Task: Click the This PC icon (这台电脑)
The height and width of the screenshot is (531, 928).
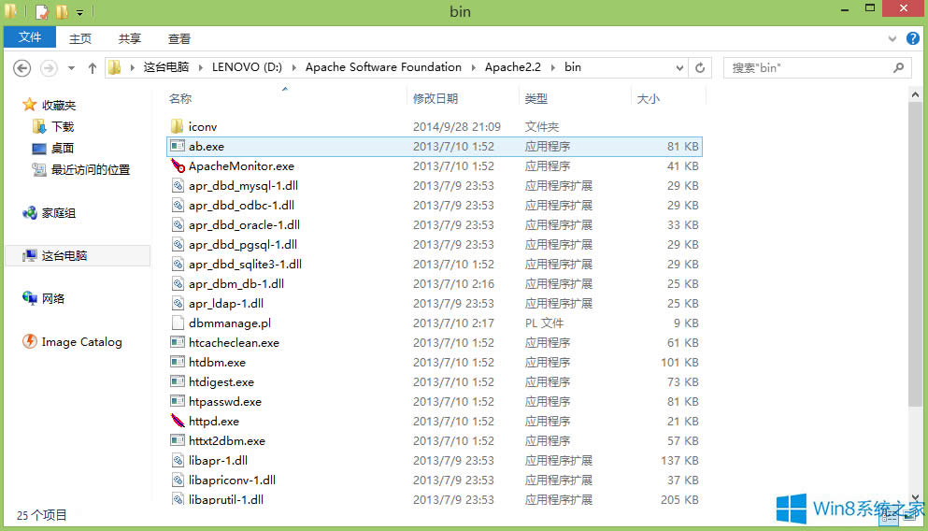Action: (30, 255)
